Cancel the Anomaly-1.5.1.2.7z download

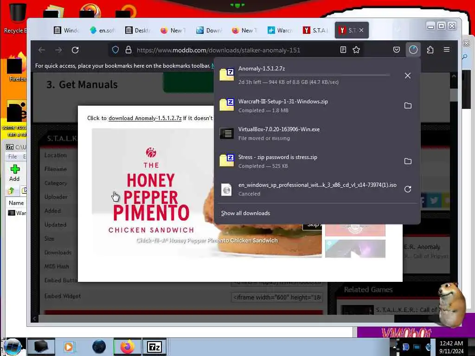pos(408,76)
